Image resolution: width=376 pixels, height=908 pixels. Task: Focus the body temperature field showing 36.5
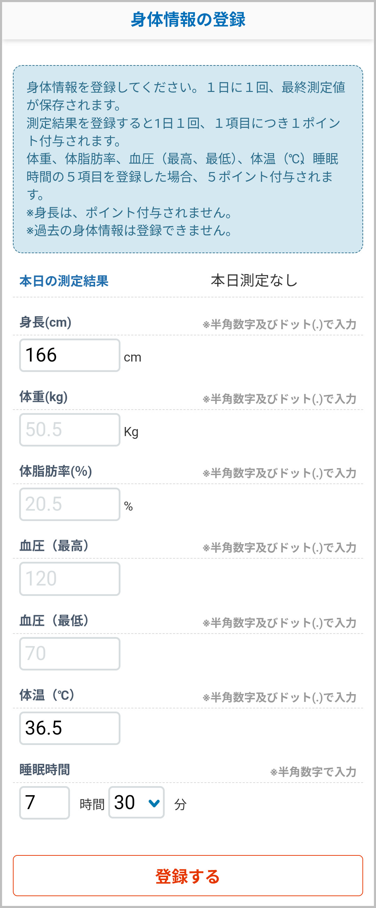pyautogui.click(x=70, y=728)
